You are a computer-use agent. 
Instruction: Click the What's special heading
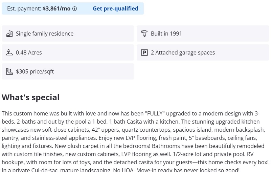point(30,98)
